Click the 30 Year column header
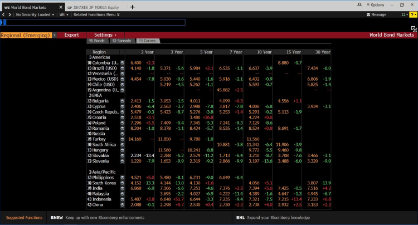This screenshot has height=225, width=418. pyautogui.click(x=317, y=52)
